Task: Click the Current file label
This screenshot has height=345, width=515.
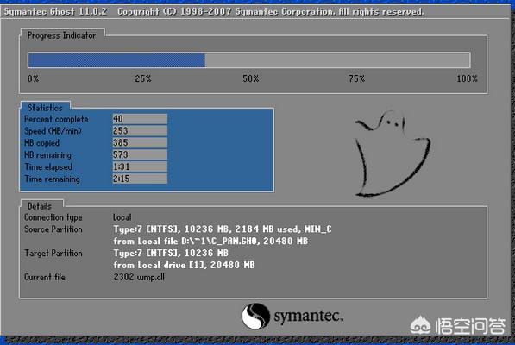Action: point(45,277)
